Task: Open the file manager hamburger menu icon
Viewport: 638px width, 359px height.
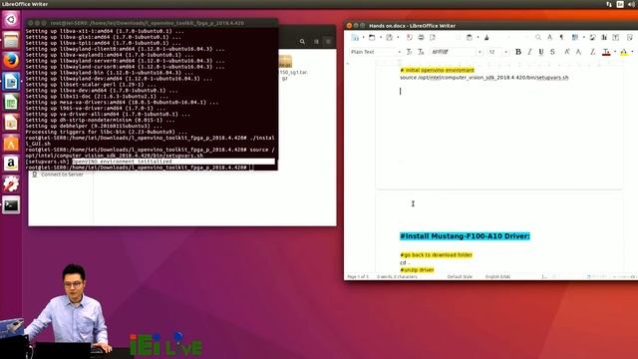Action: pos(328,42)
